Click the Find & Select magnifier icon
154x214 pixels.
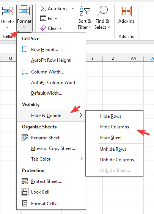coord(102,11)
